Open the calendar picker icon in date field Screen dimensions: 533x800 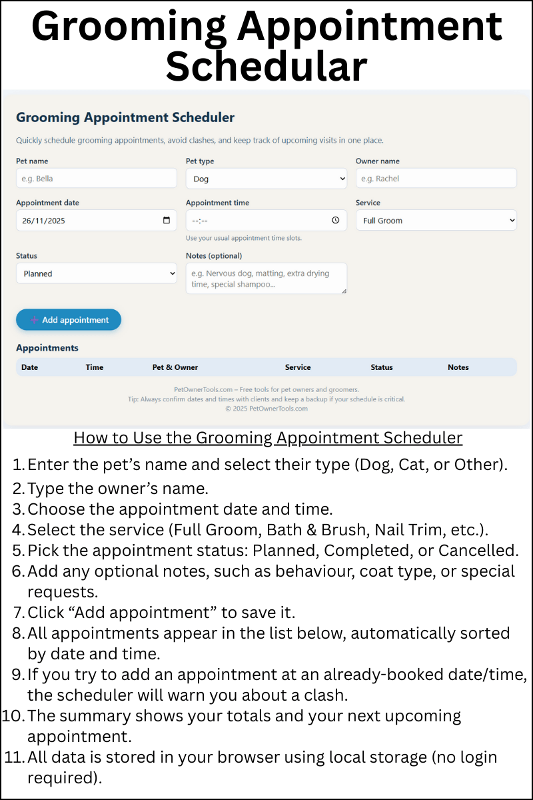coord(166,221)
